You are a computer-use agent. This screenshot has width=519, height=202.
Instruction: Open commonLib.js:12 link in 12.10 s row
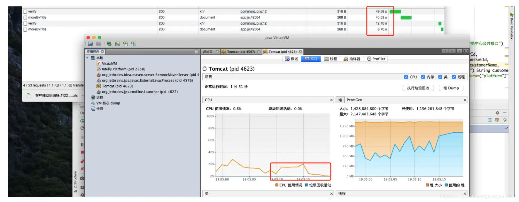tap(253, 23)
